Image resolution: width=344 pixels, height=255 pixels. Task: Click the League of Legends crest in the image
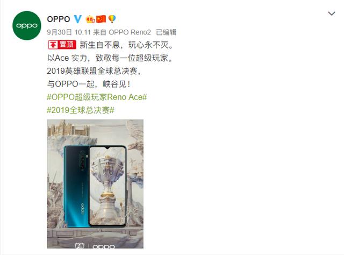pos(80,245)
